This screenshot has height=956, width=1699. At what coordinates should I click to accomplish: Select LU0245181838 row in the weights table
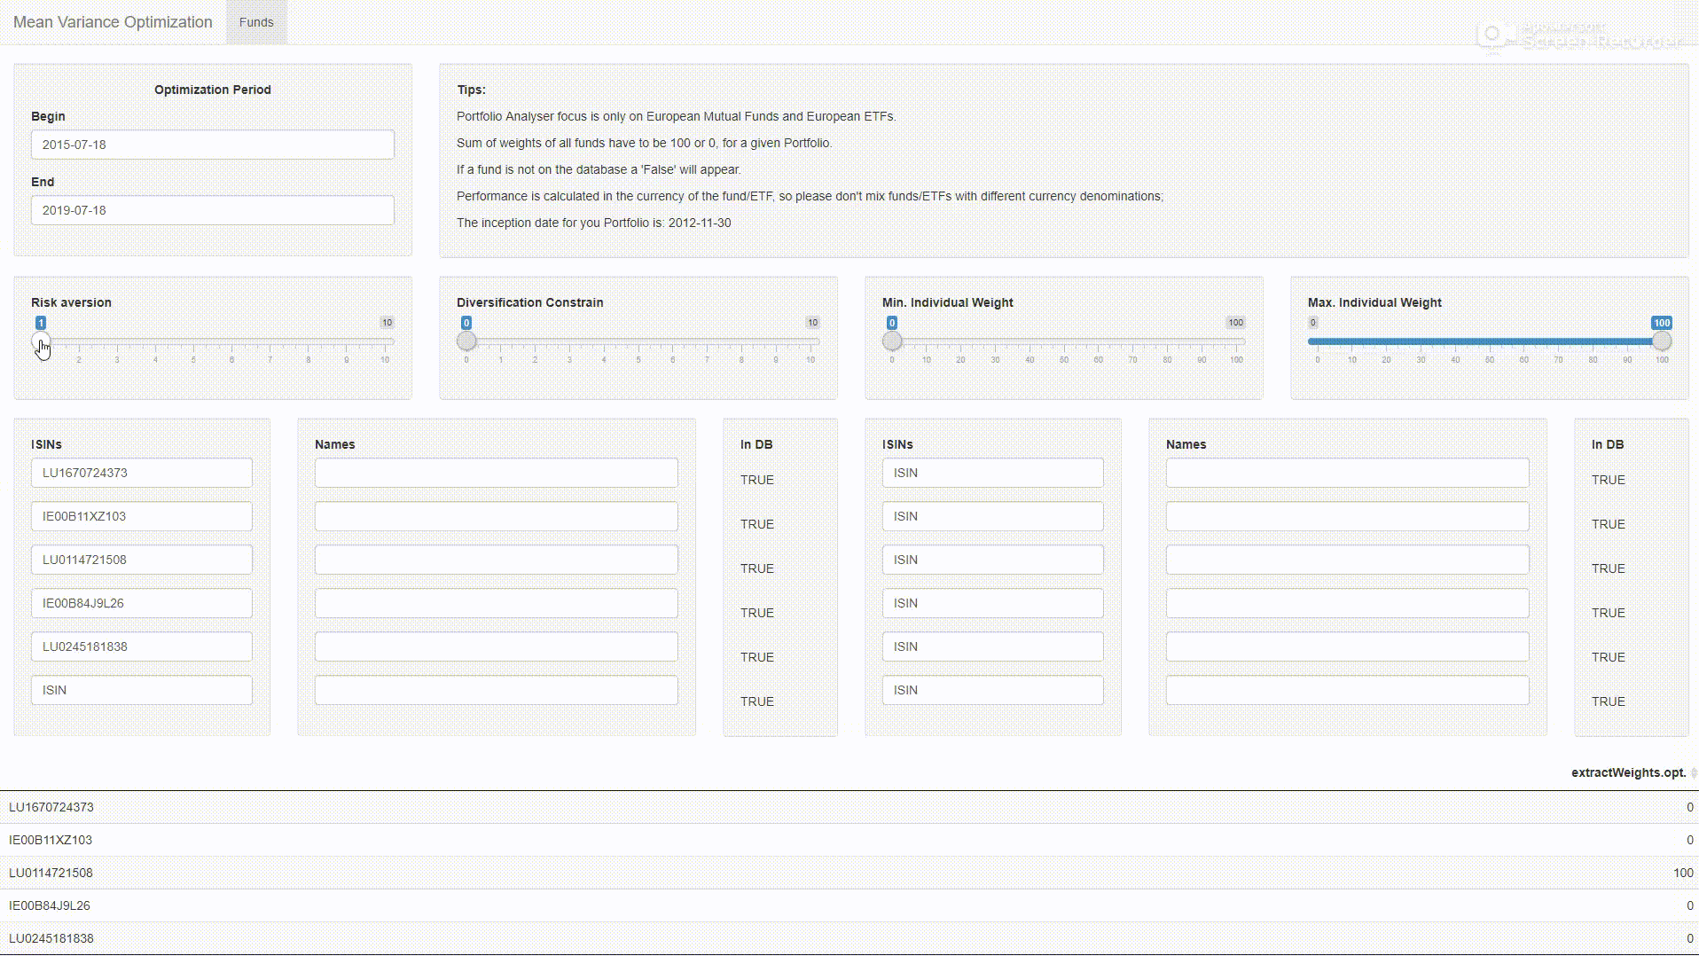coord(849,938)
